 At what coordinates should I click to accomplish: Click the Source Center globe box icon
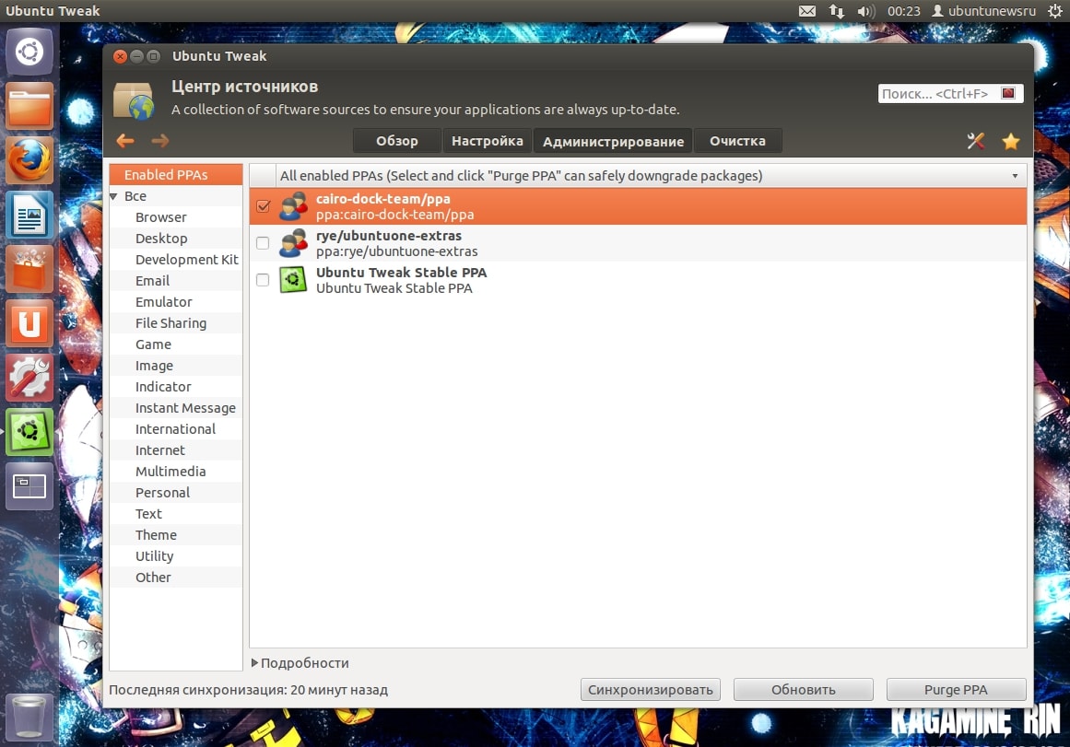[x=134, y=100]
